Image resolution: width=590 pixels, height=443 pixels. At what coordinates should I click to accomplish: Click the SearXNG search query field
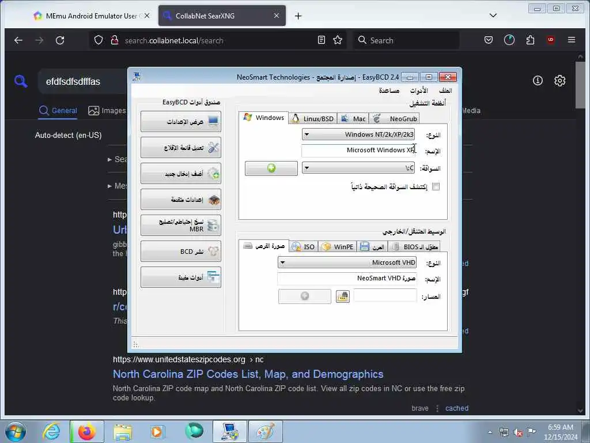(83, 81)
